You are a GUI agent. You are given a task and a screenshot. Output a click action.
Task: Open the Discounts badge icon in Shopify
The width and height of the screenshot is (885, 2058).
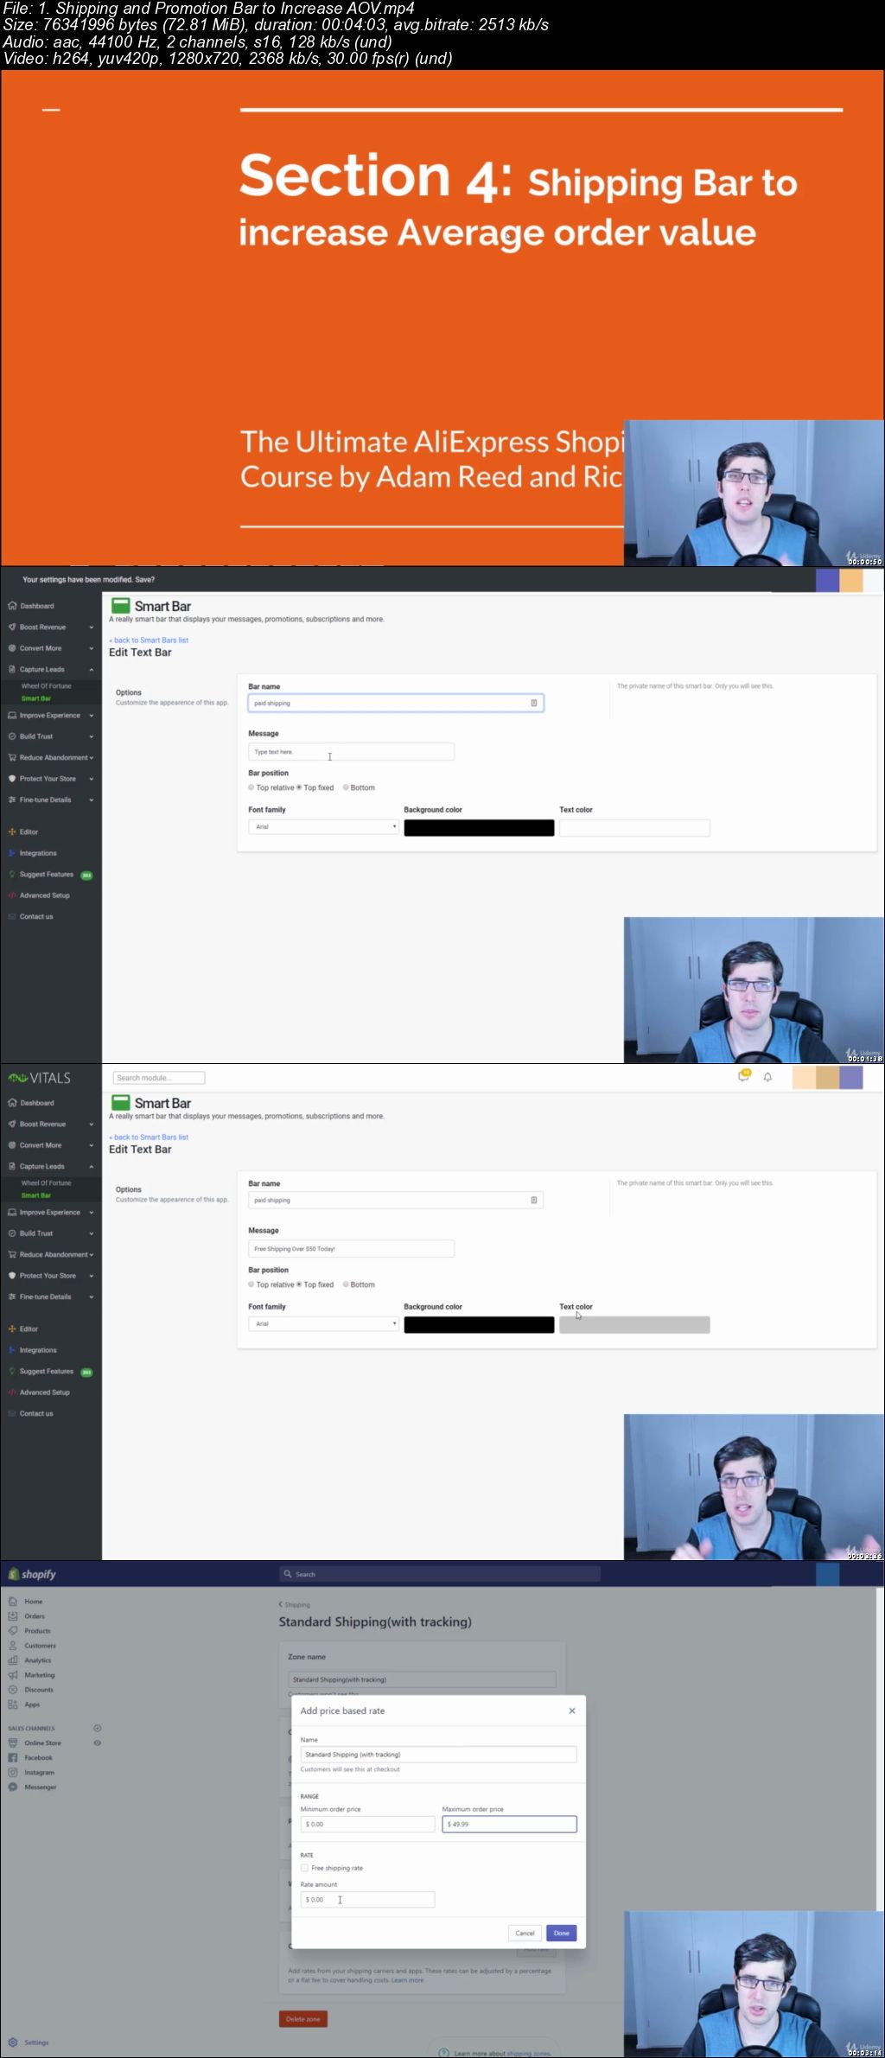coord(13,1690)
